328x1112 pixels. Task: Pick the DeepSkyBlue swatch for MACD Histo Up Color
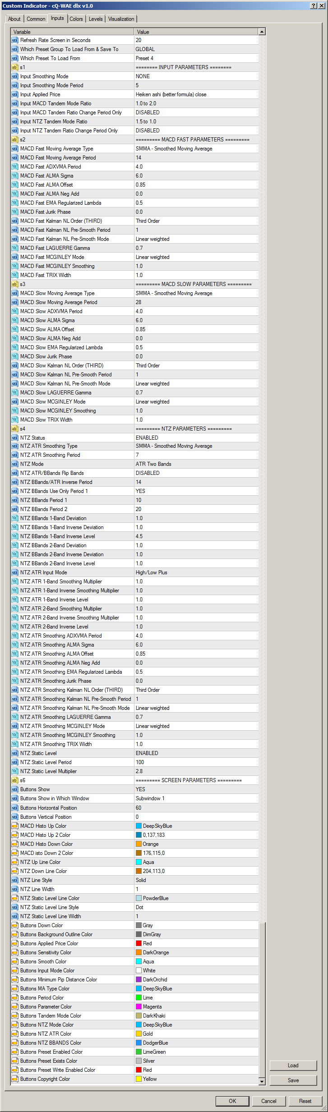coord(139,826)
